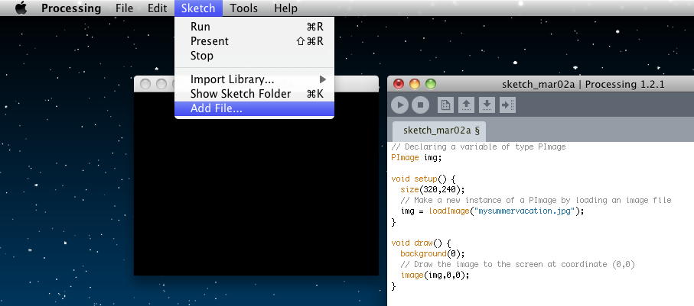Choose Stop in the Sketch menu
Viewport: 694px width, 306px height.
pos(255,56)
